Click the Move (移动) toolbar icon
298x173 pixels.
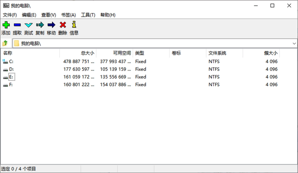(x=51, y=25)
